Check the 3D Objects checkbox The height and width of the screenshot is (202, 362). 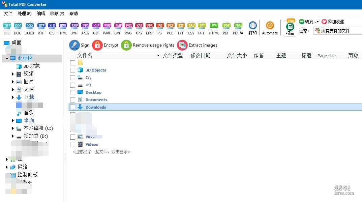[72, 70]
